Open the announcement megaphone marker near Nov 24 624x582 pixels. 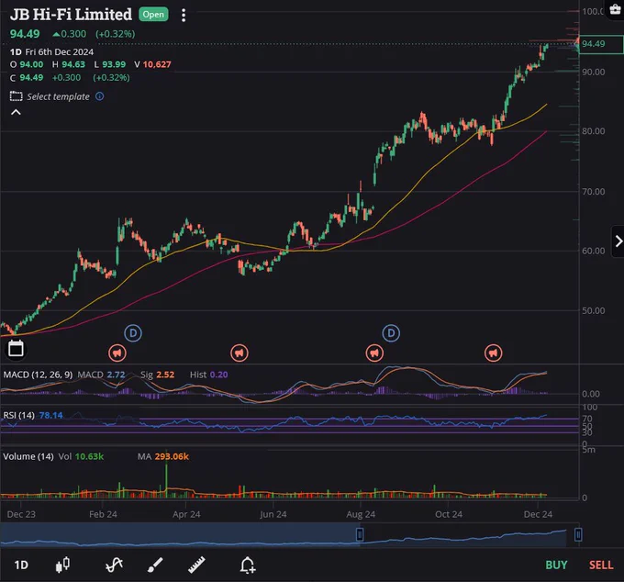tap(493, 353)
